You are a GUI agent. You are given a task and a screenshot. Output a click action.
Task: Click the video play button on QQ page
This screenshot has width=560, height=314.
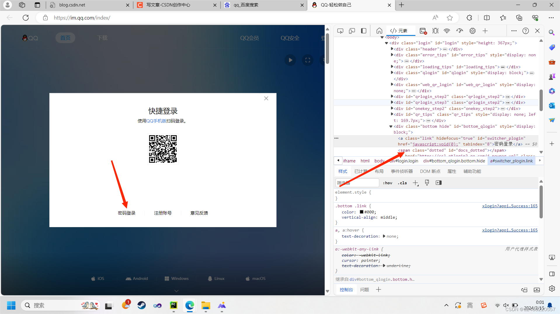click(x=290, y=60)
